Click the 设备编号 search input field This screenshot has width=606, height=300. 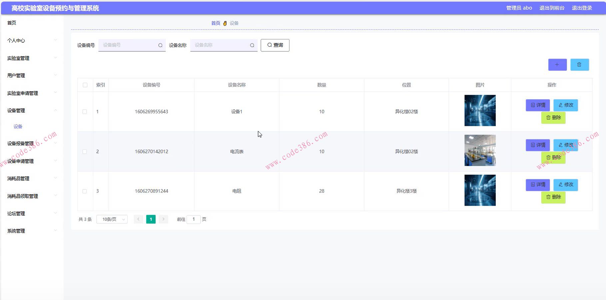(132, 45)
